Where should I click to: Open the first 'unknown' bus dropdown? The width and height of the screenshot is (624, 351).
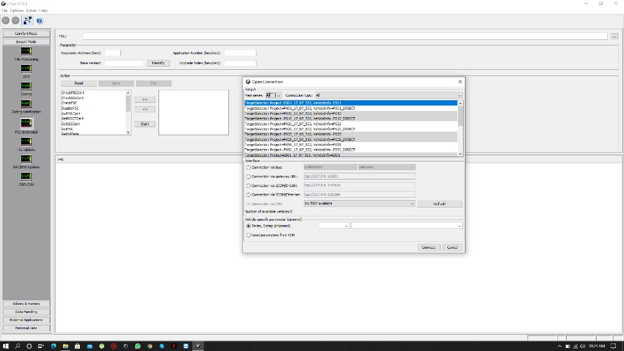coord(330,167)
